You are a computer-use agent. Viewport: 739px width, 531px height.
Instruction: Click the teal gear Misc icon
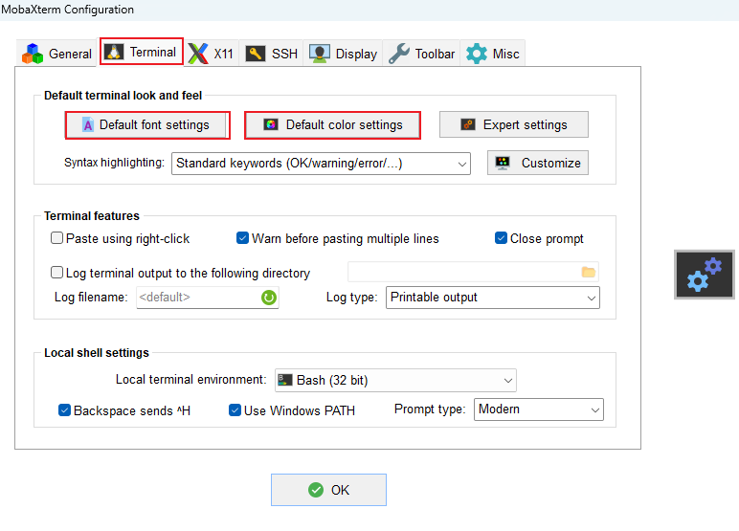tap(477, 54)
